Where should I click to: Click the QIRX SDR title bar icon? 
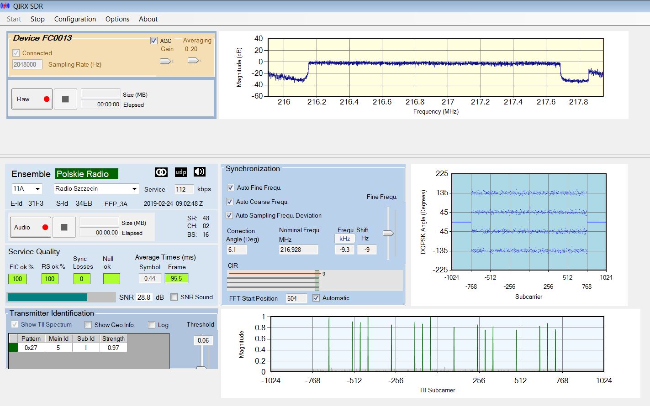click(x=5, y=6)
